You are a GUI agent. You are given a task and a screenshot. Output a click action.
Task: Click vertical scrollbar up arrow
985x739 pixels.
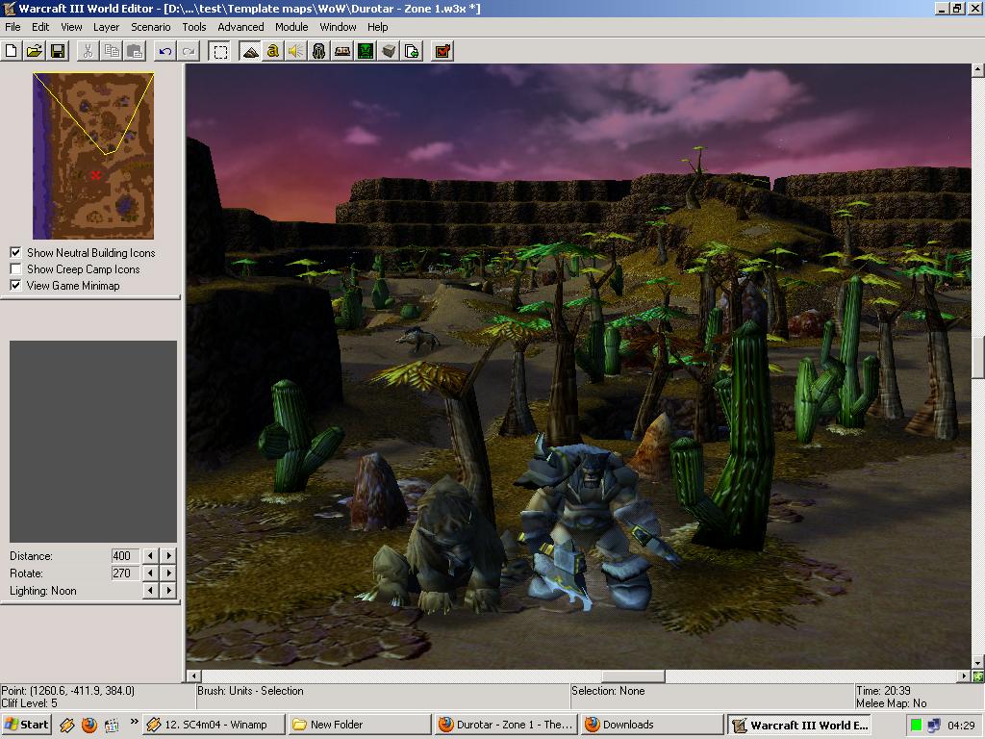978,69
